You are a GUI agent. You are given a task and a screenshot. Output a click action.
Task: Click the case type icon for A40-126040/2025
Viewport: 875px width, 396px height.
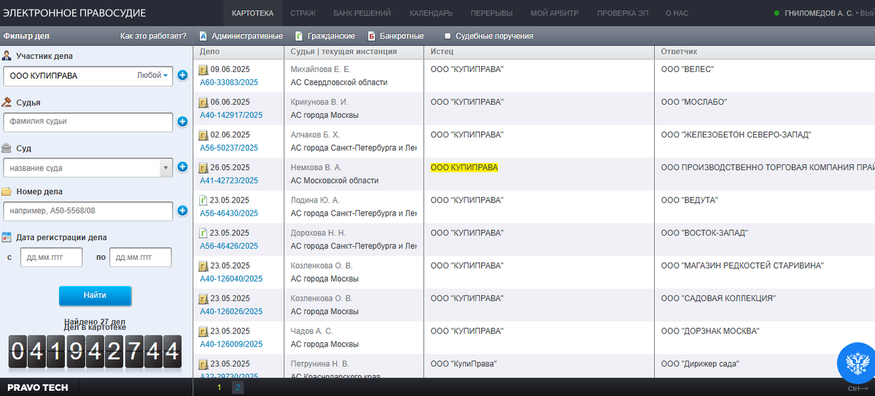click(203, 266)
